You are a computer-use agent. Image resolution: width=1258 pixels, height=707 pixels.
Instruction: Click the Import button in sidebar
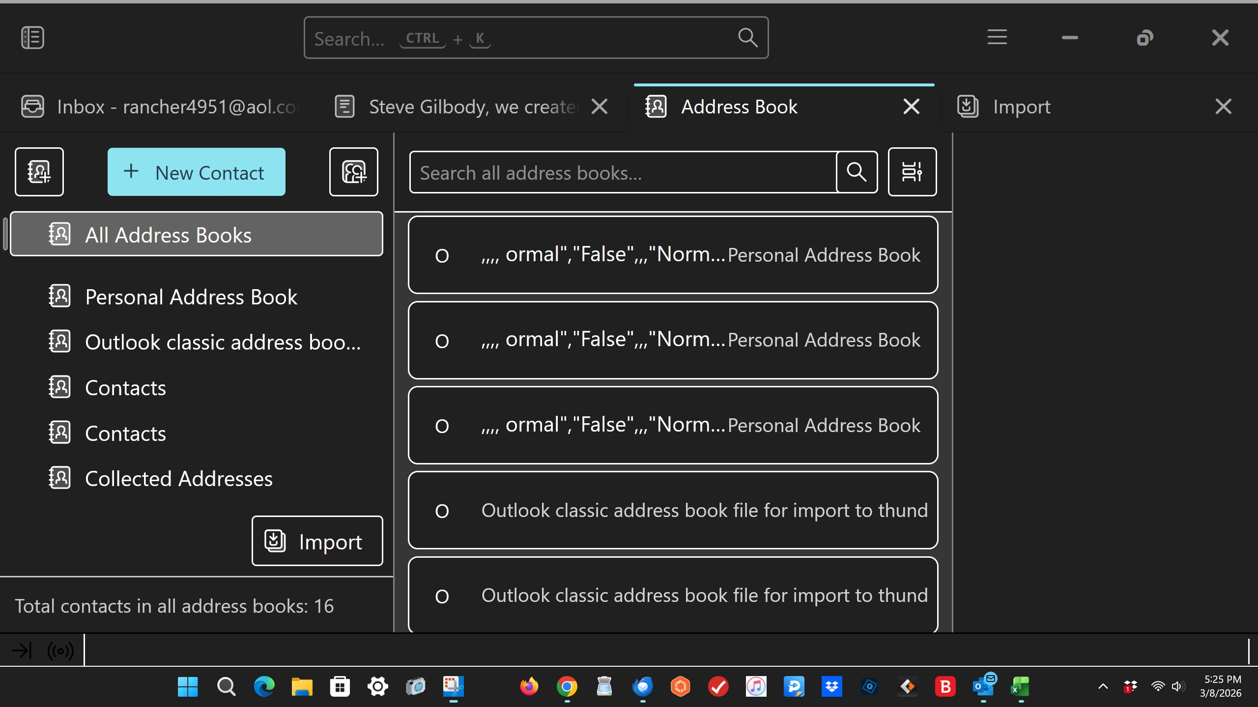317,541
